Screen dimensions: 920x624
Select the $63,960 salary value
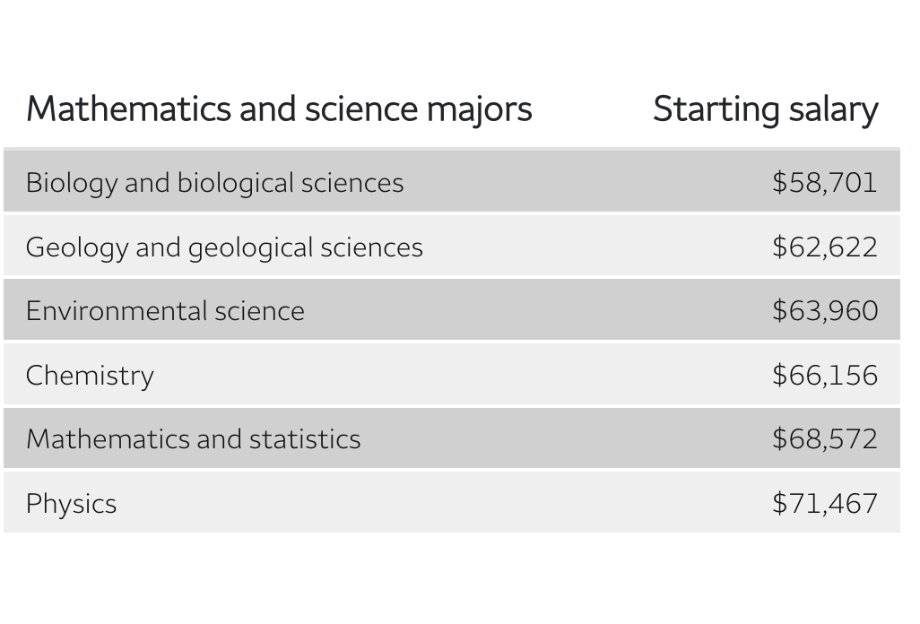tap(824, 311)
